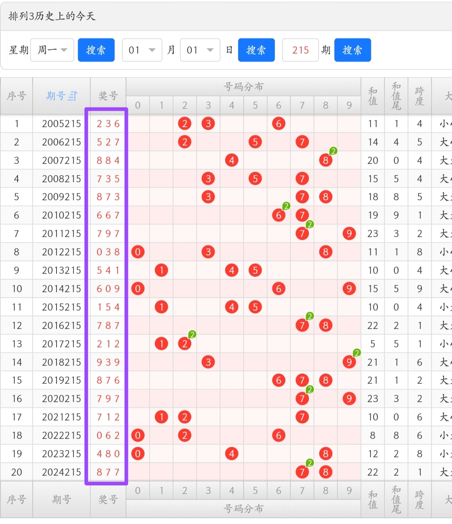The width and height of the screenshot is (452, 524).
Task: Click red ball 3 in row 2018215
Action: [208, 362]
